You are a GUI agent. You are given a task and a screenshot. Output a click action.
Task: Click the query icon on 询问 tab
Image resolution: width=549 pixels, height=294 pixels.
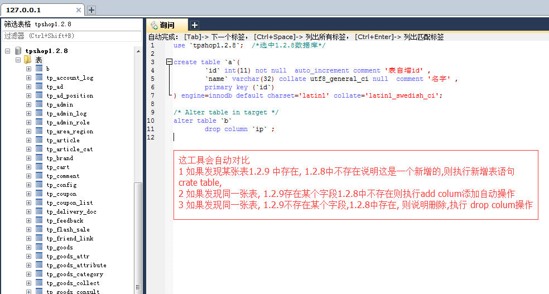coord(154,25)
